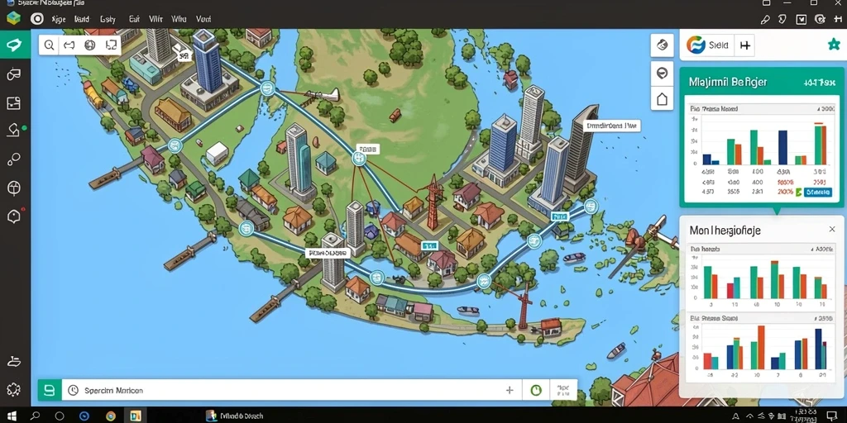Toggle the green clock button in bottom bar
The height and width of the screenshot is (423, 847).
click(536, 390)
